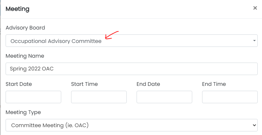Click the Start Time input box
The height and width of the screenshot is (135, 262).
click(99, 97)
